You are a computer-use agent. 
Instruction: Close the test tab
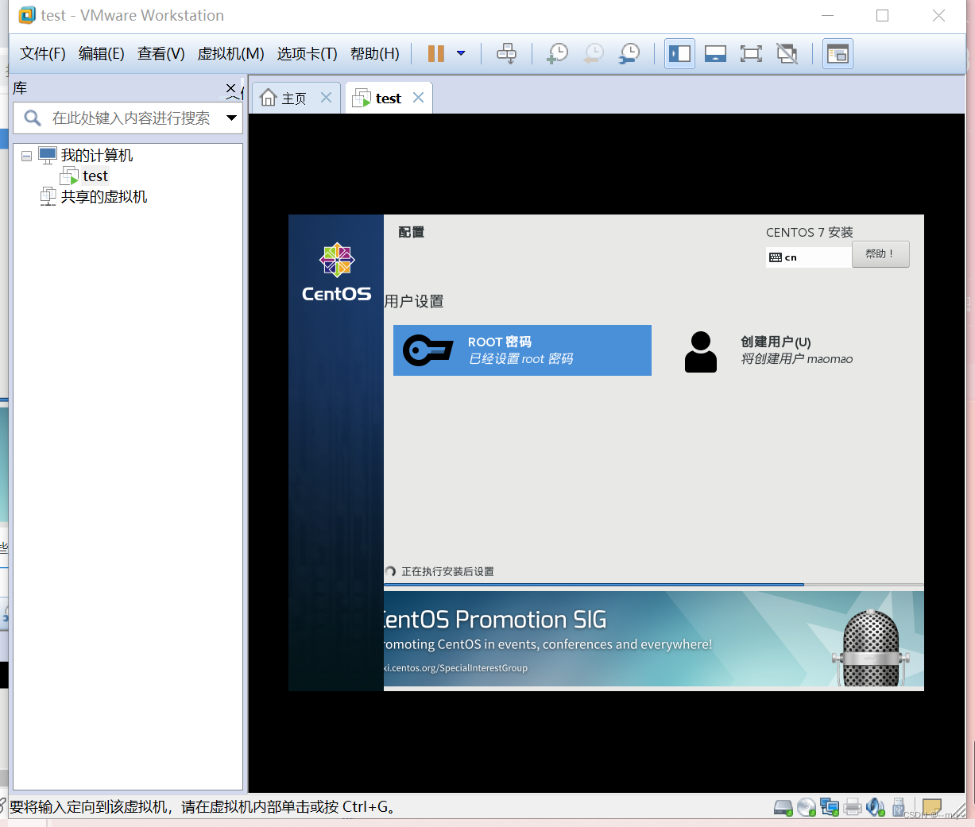(418, 98)
